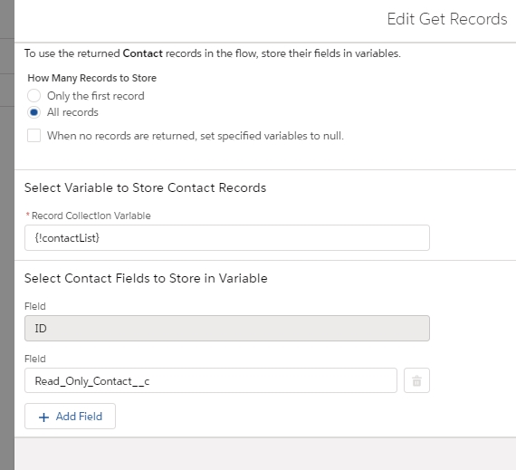Viewport: 516px width, 470px height.
Task: Click Select Contact Fields to Store heading
Action: click(x=146, y=278)
